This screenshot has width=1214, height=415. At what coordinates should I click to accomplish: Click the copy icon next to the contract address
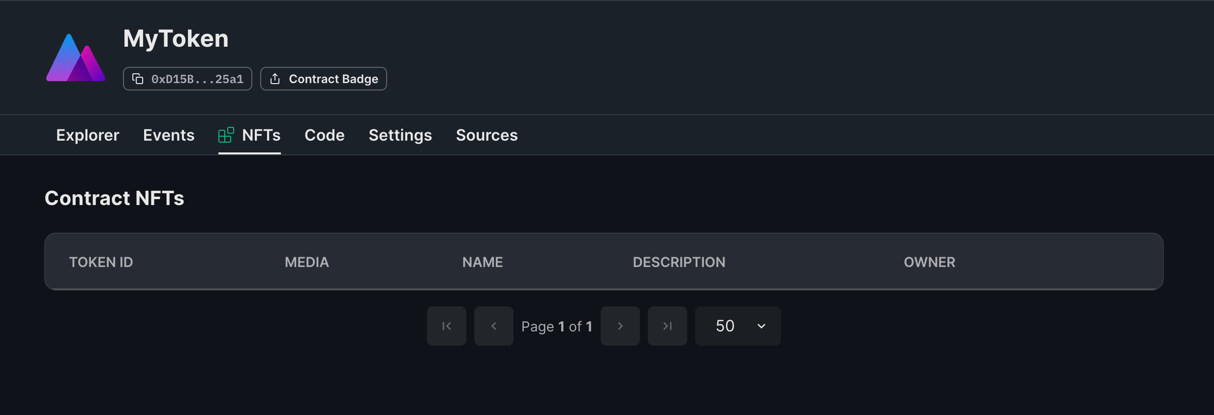click(x=138, y=78)
